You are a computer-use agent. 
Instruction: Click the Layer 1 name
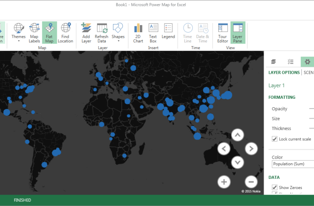[276, 86]
